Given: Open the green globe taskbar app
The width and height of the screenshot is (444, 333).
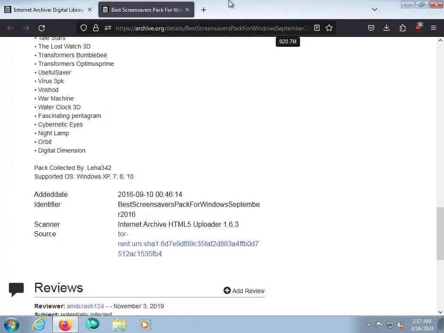Looking at the screenshot, I should [92, 324].
